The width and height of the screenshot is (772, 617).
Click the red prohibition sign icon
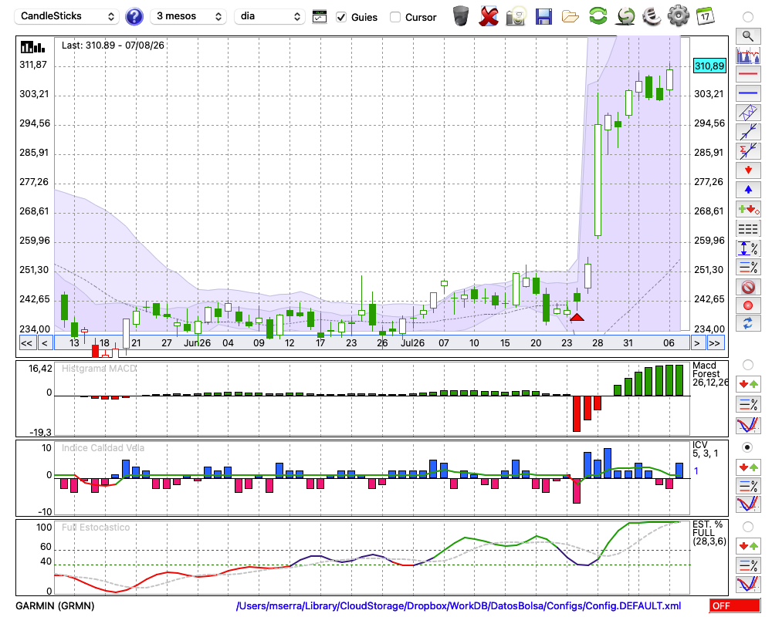[748, 286]
